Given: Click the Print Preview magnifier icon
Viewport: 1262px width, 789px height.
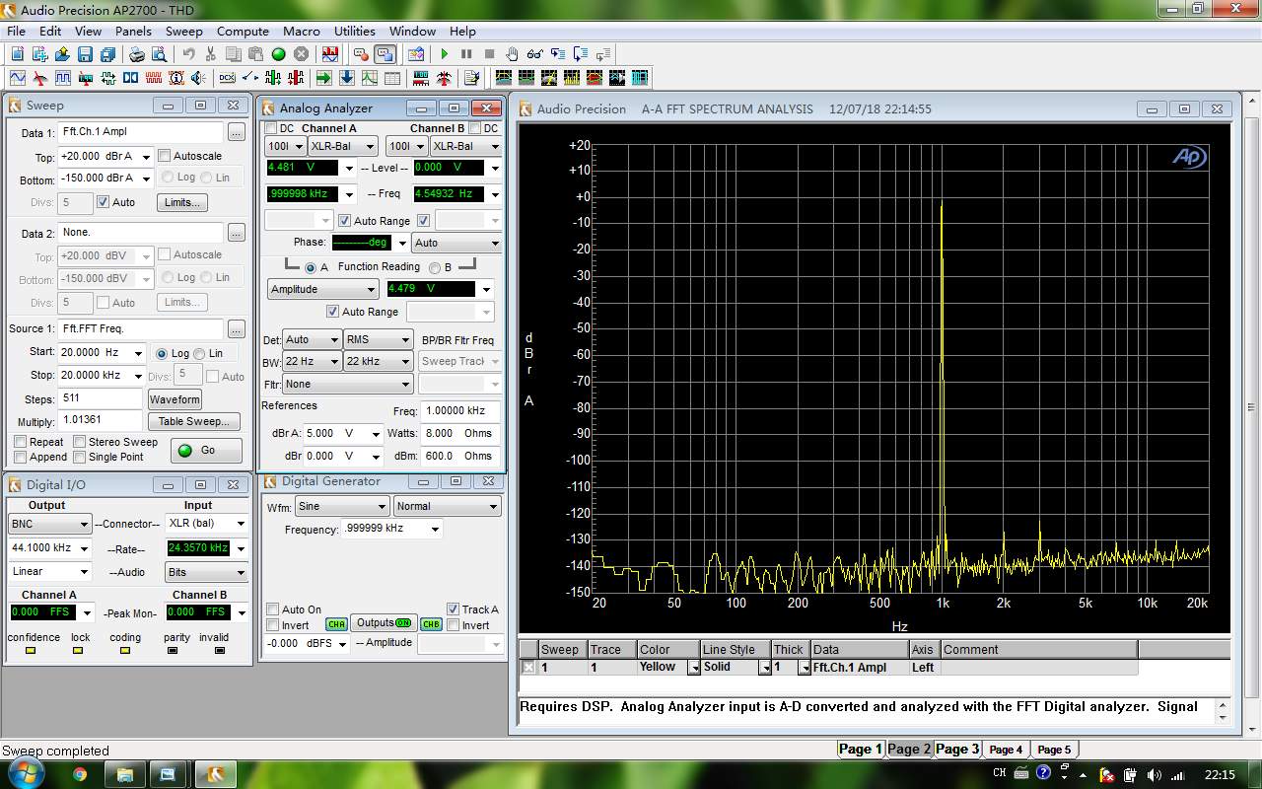Looking at the screenshot, I should click(x=159, y=54).
